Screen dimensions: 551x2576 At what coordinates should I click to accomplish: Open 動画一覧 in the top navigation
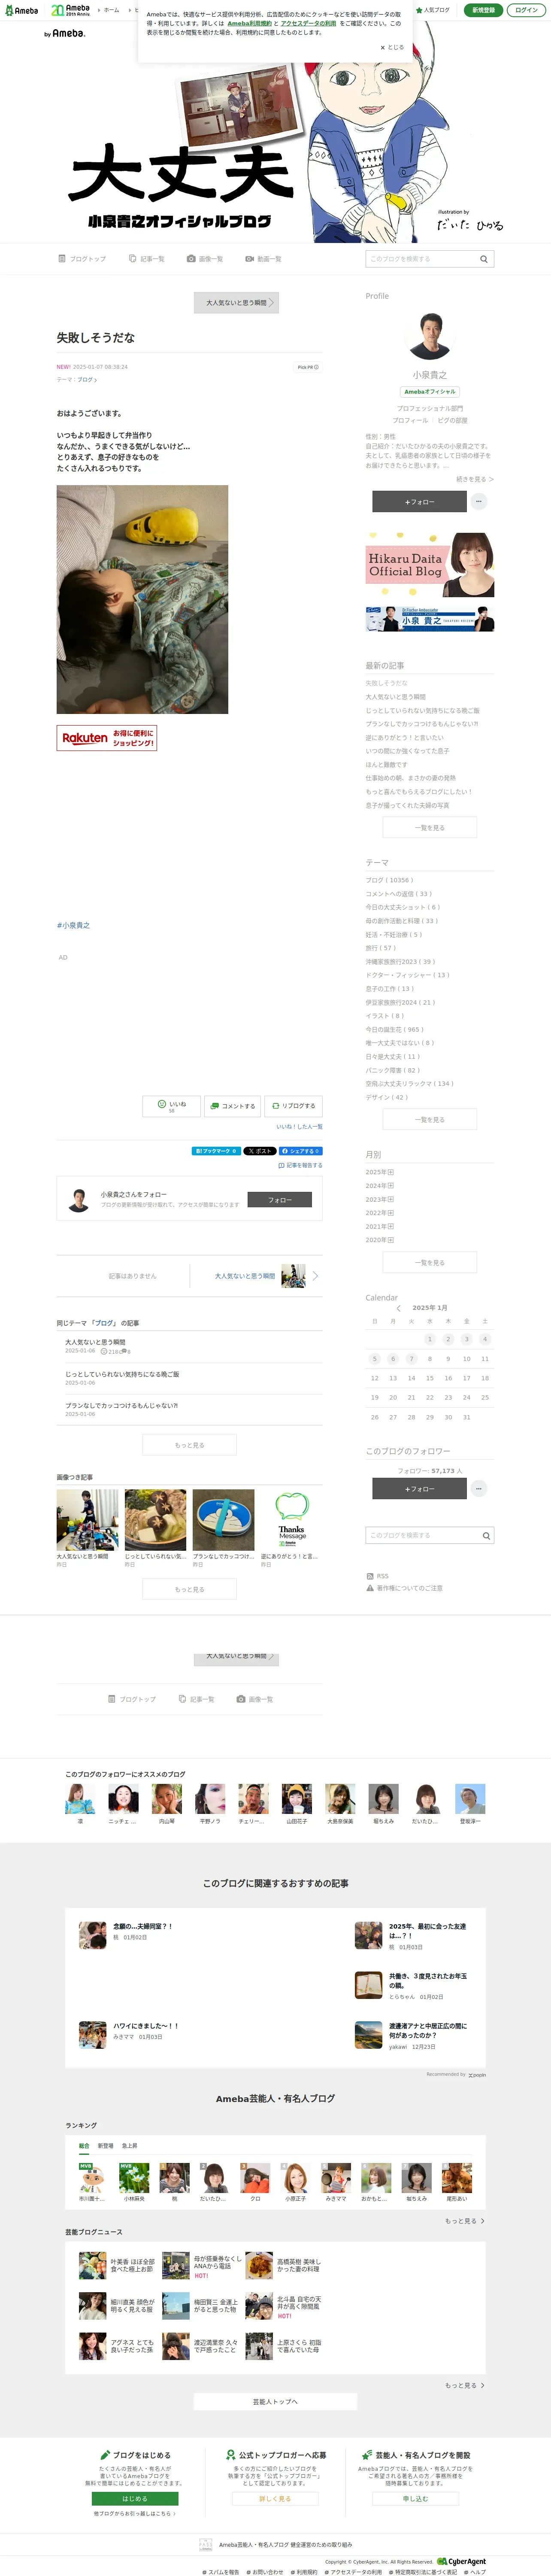(263, 259)
